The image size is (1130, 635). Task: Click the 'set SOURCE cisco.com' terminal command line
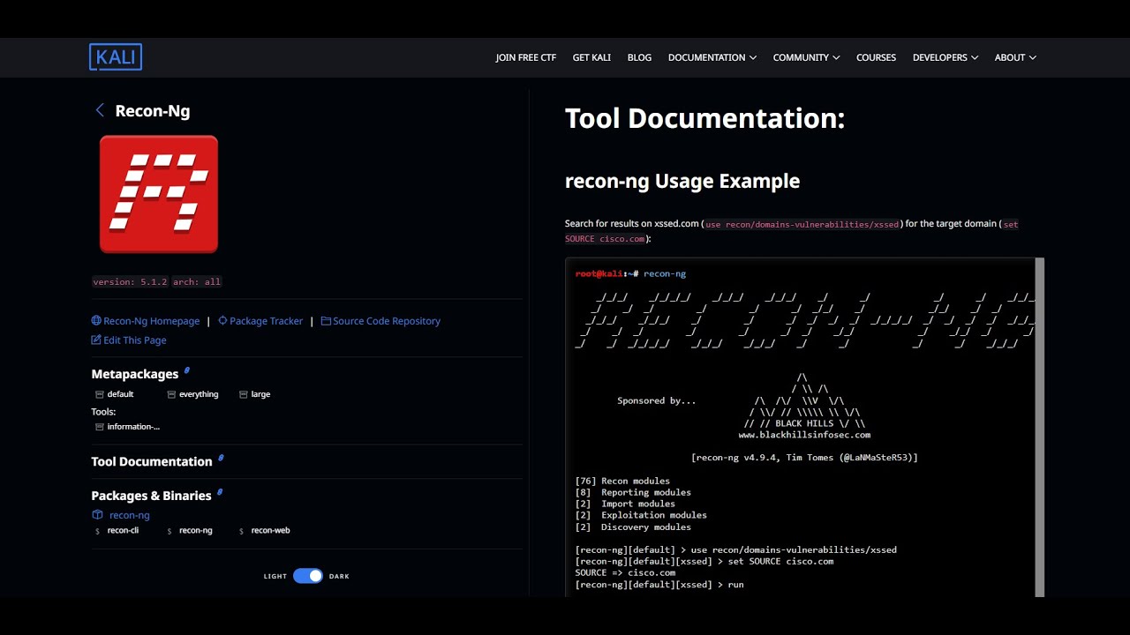pos(704,561)
